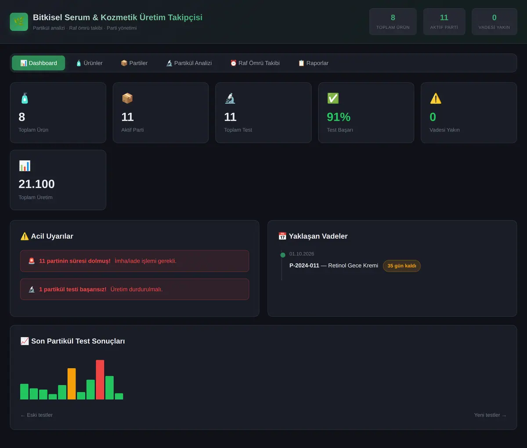Image resolution: width=527 pixels, height=448 pixels.
Task: Click the siren icon in the expired batches alert
Action: click(32, 261)
